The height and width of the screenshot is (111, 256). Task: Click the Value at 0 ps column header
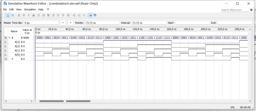27,31
